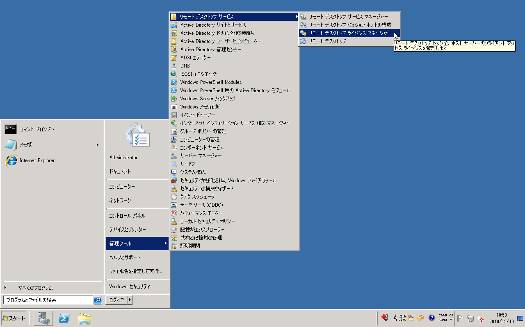This screenshot has height=327, width=525.
Task: Open デバイスとプリンター link
Action: click(x=137, y=230)
